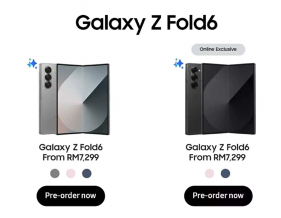Click top camera lens on silver Fold6
Image resolution: width=281 pixels, height=218 pixels.
tap(48, 70)
